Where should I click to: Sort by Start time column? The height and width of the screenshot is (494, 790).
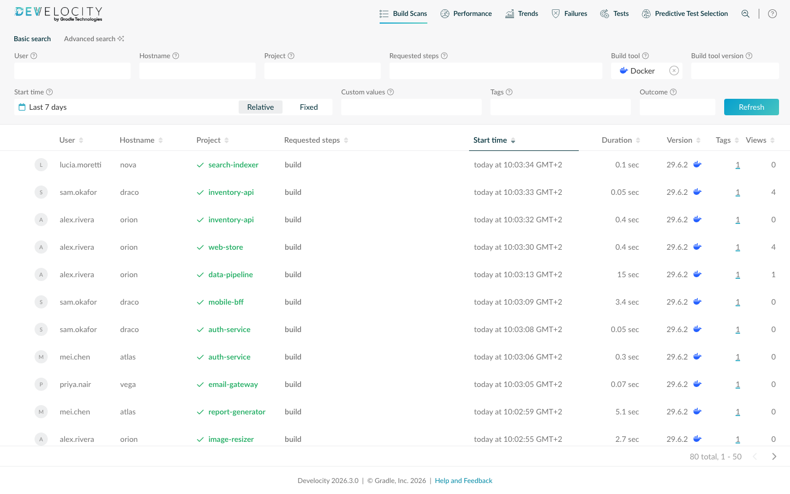(494, 140)
